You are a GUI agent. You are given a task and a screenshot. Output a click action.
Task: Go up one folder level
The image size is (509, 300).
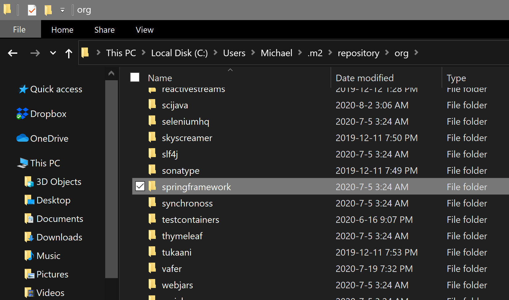[x=69, y=53]
